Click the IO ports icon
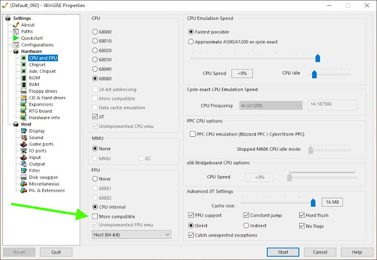This screenshot has height=260, width=377. 24,151
